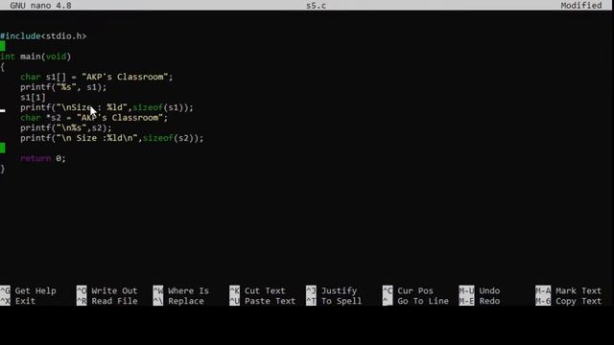Click the Justify shortcut
The height and width of the screenshot is (345, 614).
click(331, 291)
